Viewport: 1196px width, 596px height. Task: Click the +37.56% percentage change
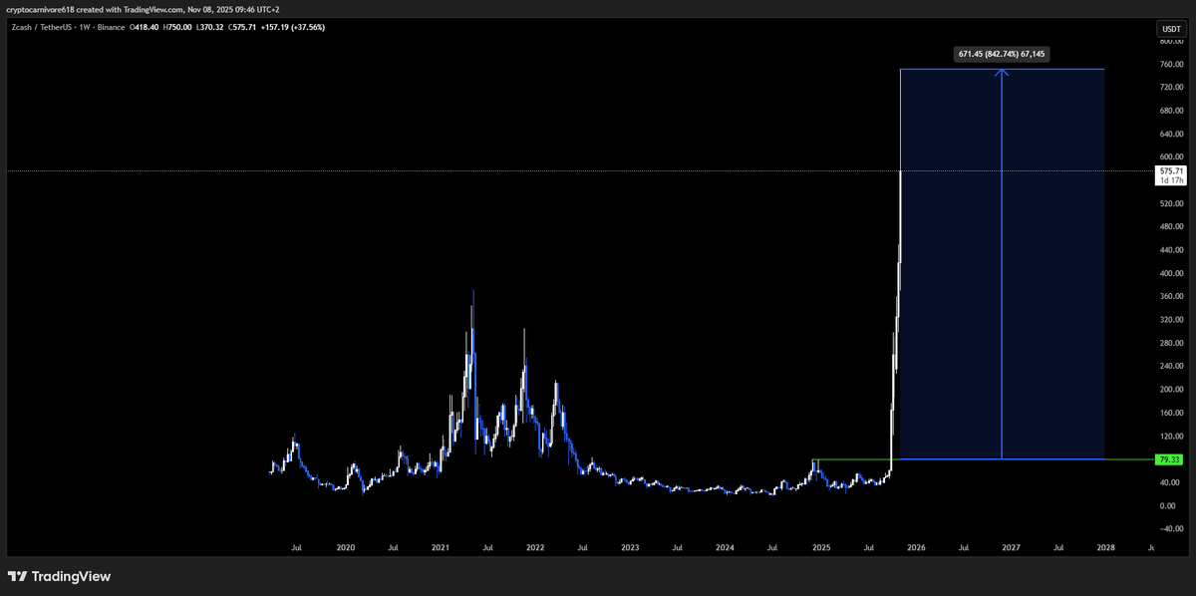click(x=311, y=28)
